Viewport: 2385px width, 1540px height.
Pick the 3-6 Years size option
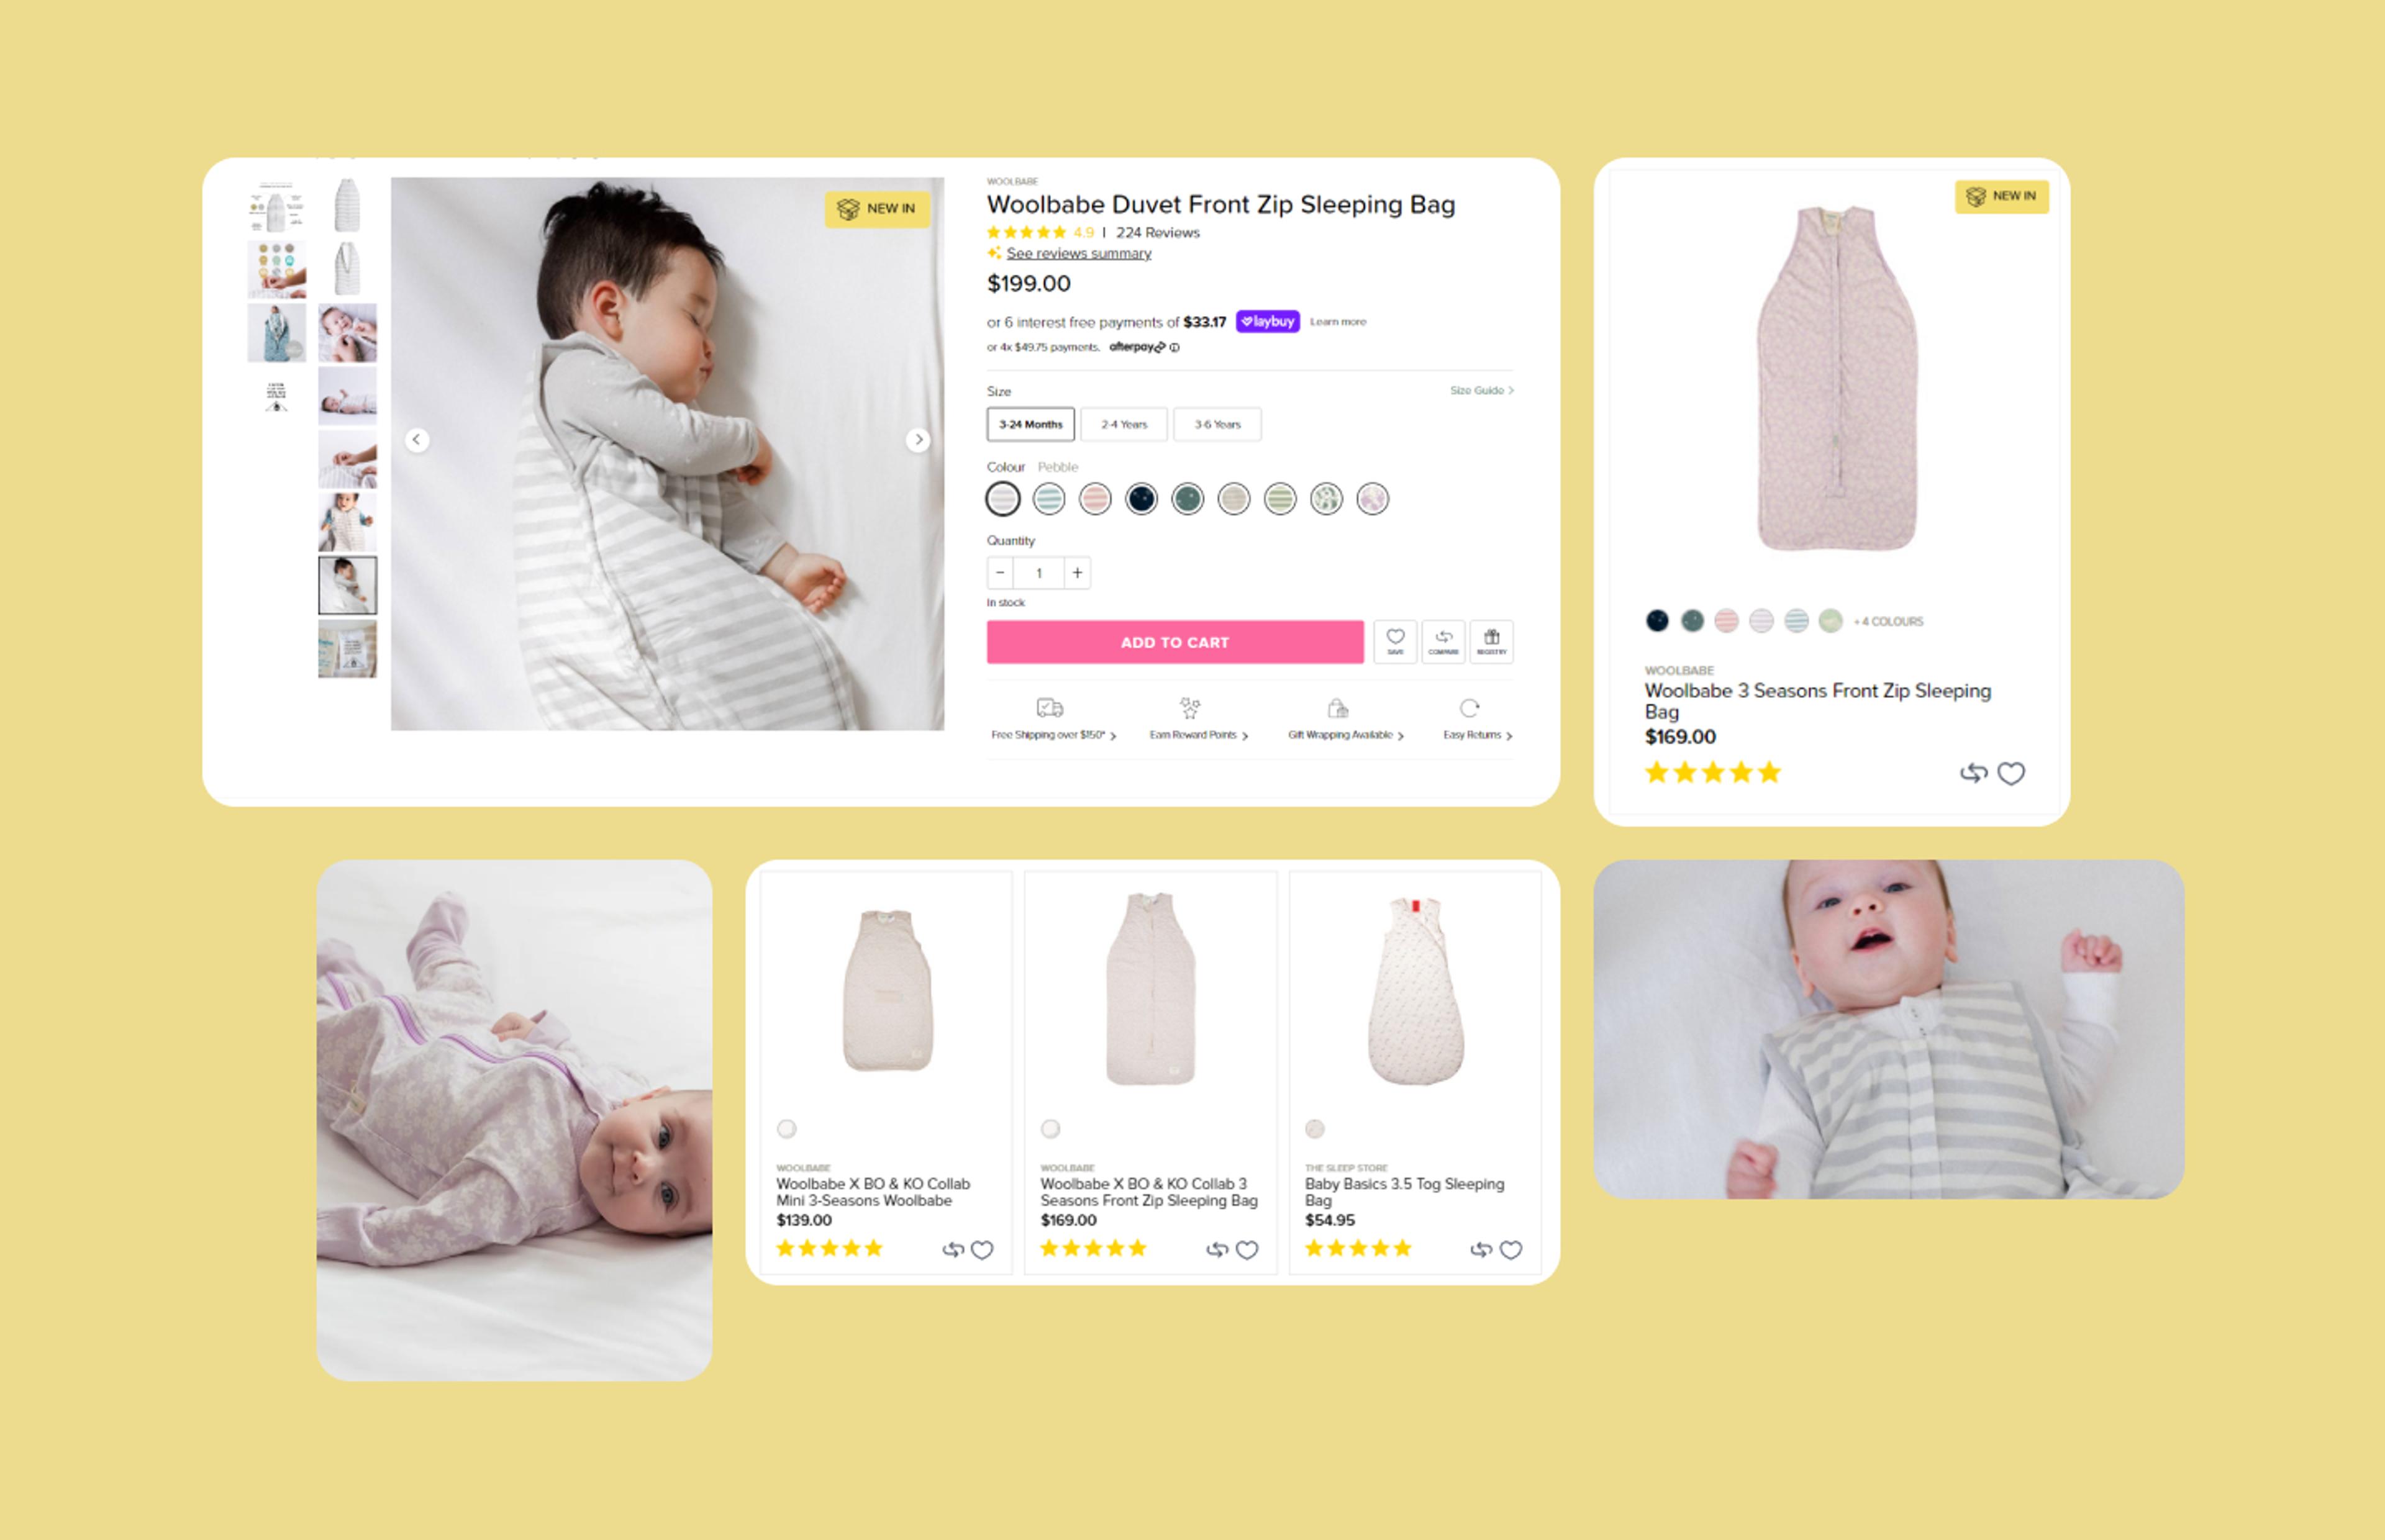pyautogui.click(x=1217, y=424)
